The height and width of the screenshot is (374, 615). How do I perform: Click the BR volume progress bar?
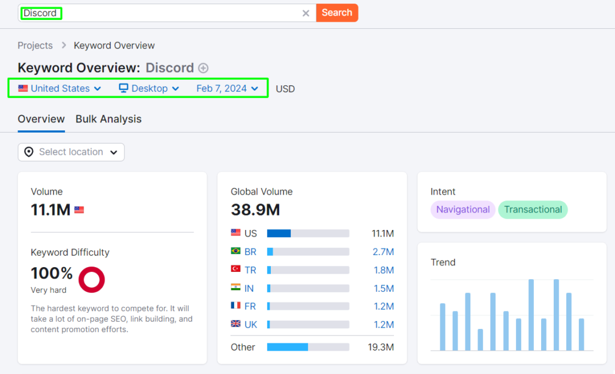308,252
